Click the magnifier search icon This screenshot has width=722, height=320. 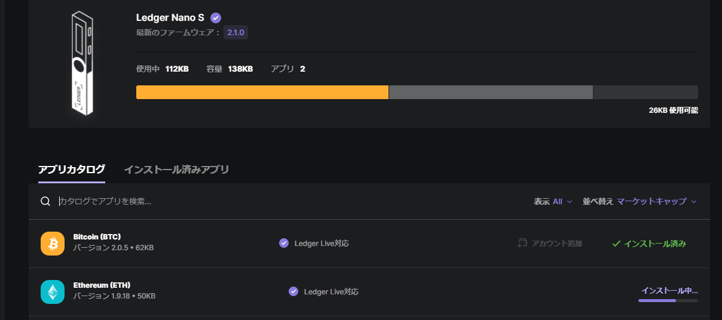(45, 201)
